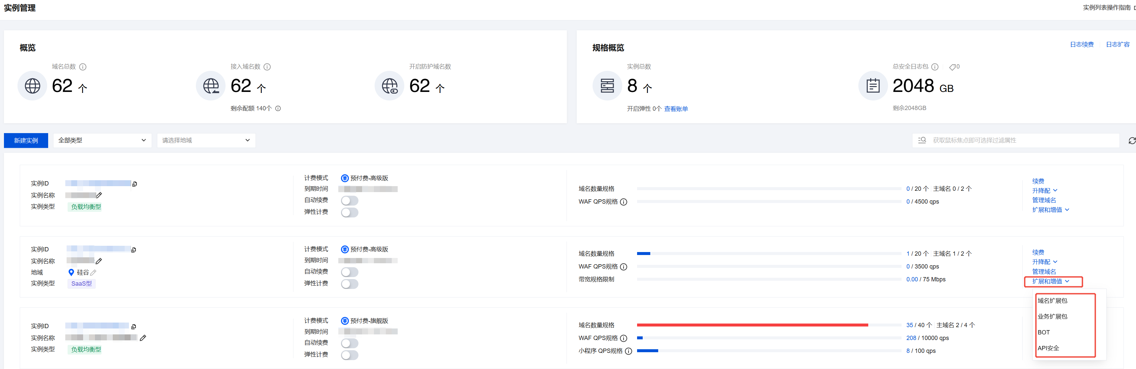This screenshot has width=1136, height=369.
Task: Select 域名扩展包 from menu
Action: (x=1052, y=301)
